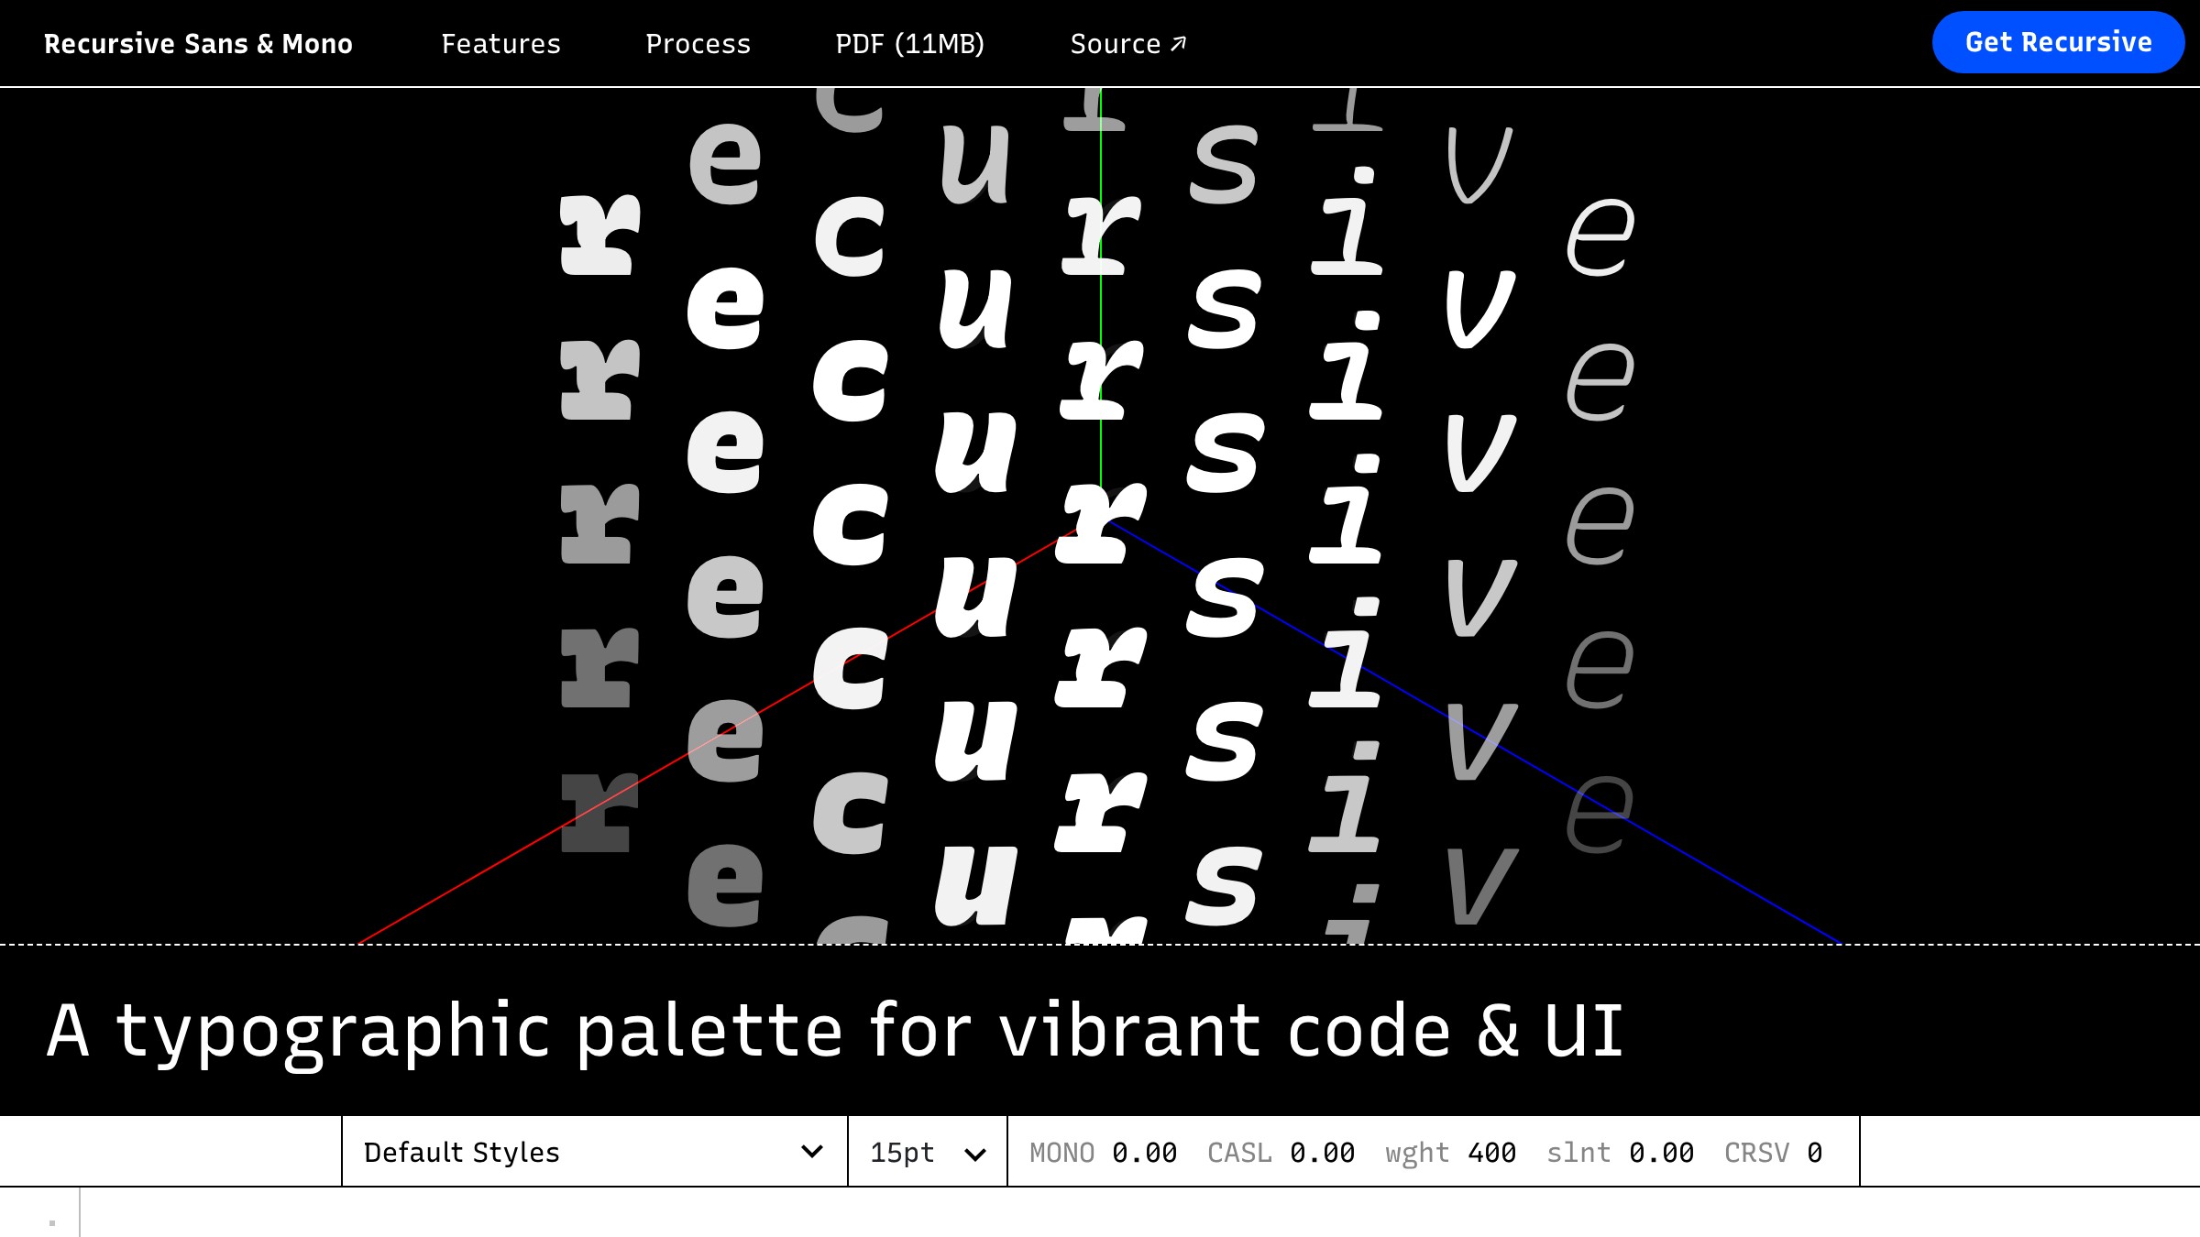Open the Process nav link
Image resolution: width=2200 pixels, height=1237 pixels.
698,44
